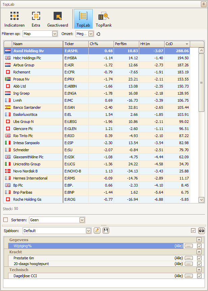
Task: Click the glasses view icon
Action: (202, 231)
